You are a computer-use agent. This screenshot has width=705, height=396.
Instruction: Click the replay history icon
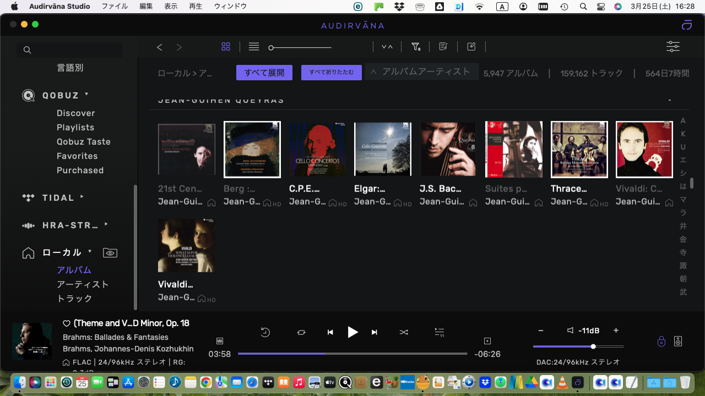pos(265,332)
